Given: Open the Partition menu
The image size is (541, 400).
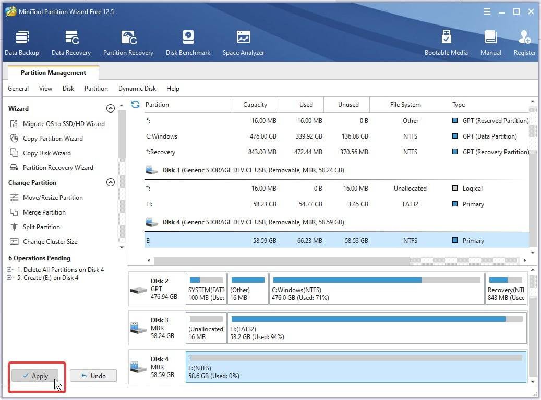Looking at the screenshot, I should pos(96,89).
